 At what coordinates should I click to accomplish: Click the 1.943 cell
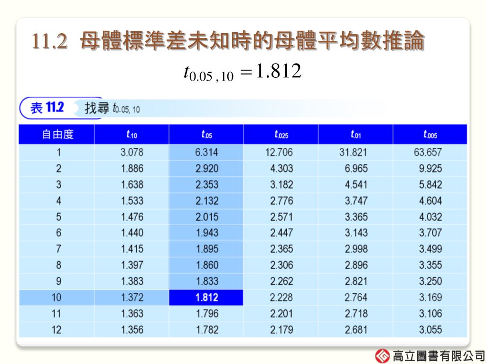[x=207, y=232]
